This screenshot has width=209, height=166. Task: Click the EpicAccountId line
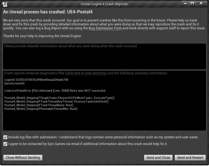coord(15,84)
